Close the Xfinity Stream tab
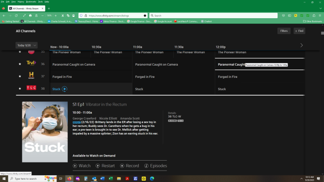 click(42, 9)
